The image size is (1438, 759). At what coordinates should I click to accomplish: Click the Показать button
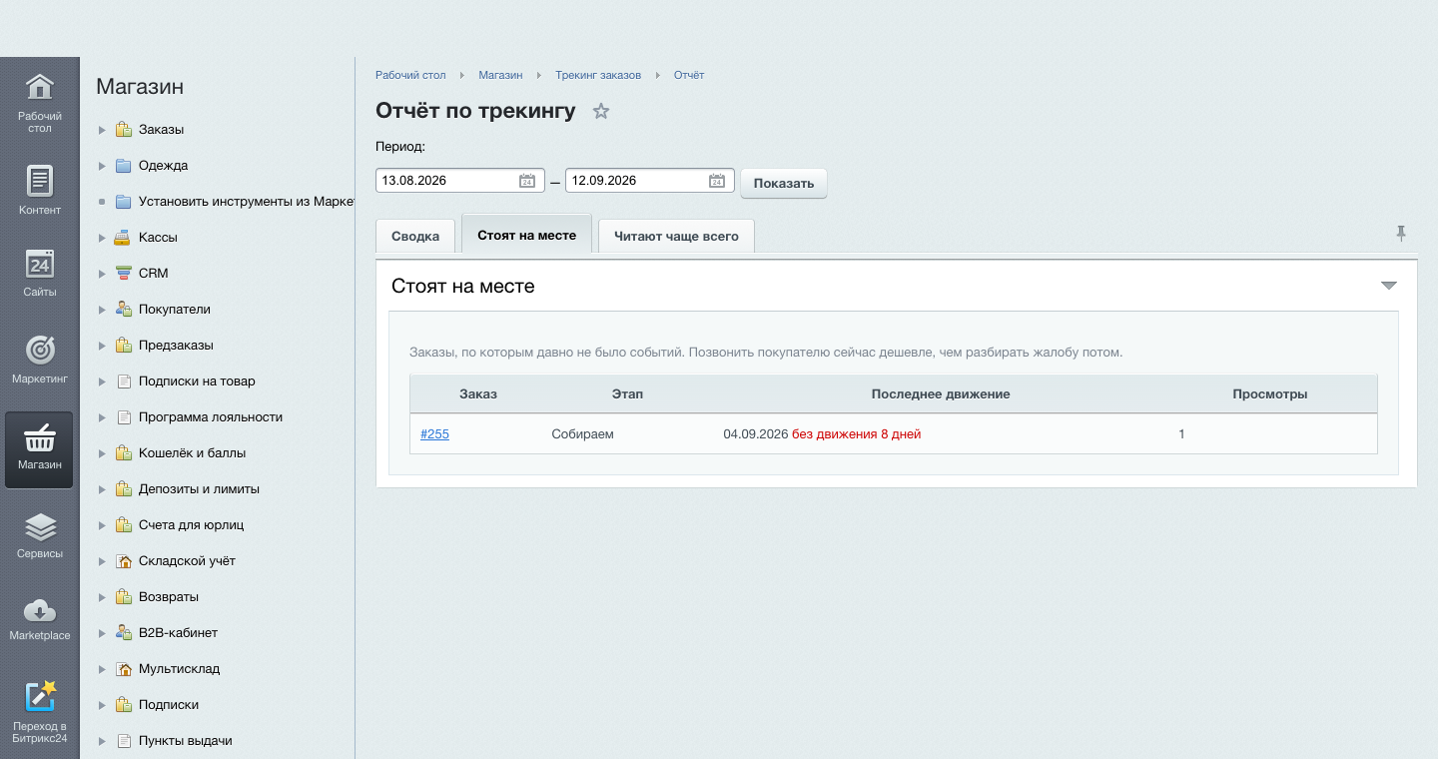784,183
